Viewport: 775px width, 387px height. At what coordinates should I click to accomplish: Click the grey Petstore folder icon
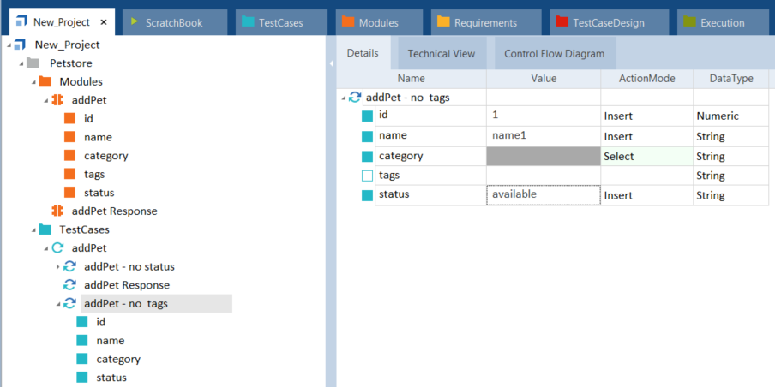(x=33, y=63)
